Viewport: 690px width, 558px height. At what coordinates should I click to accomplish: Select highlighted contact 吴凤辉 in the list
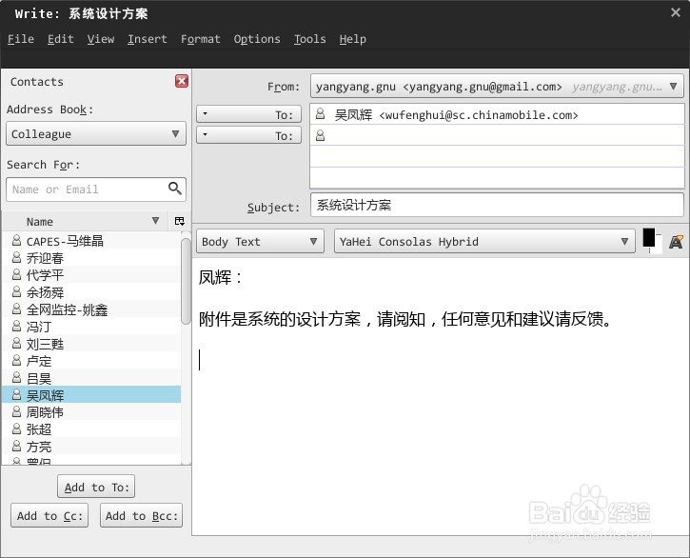[91, 394]
